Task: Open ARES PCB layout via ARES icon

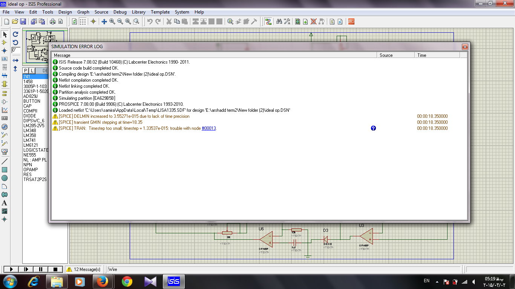Action: click(x=351, y=21)
